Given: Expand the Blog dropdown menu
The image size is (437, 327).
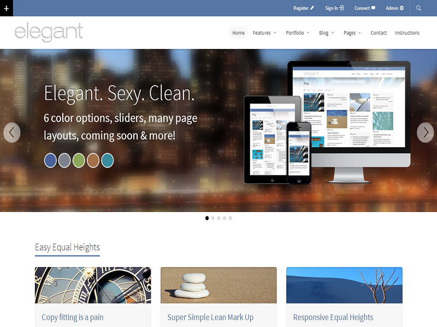Looking at the screenshot, I should coord(327,33).
